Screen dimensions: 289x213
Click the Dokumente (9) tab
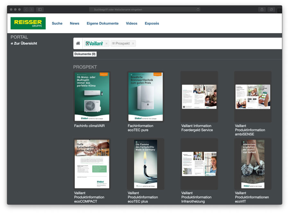(85, 54)
